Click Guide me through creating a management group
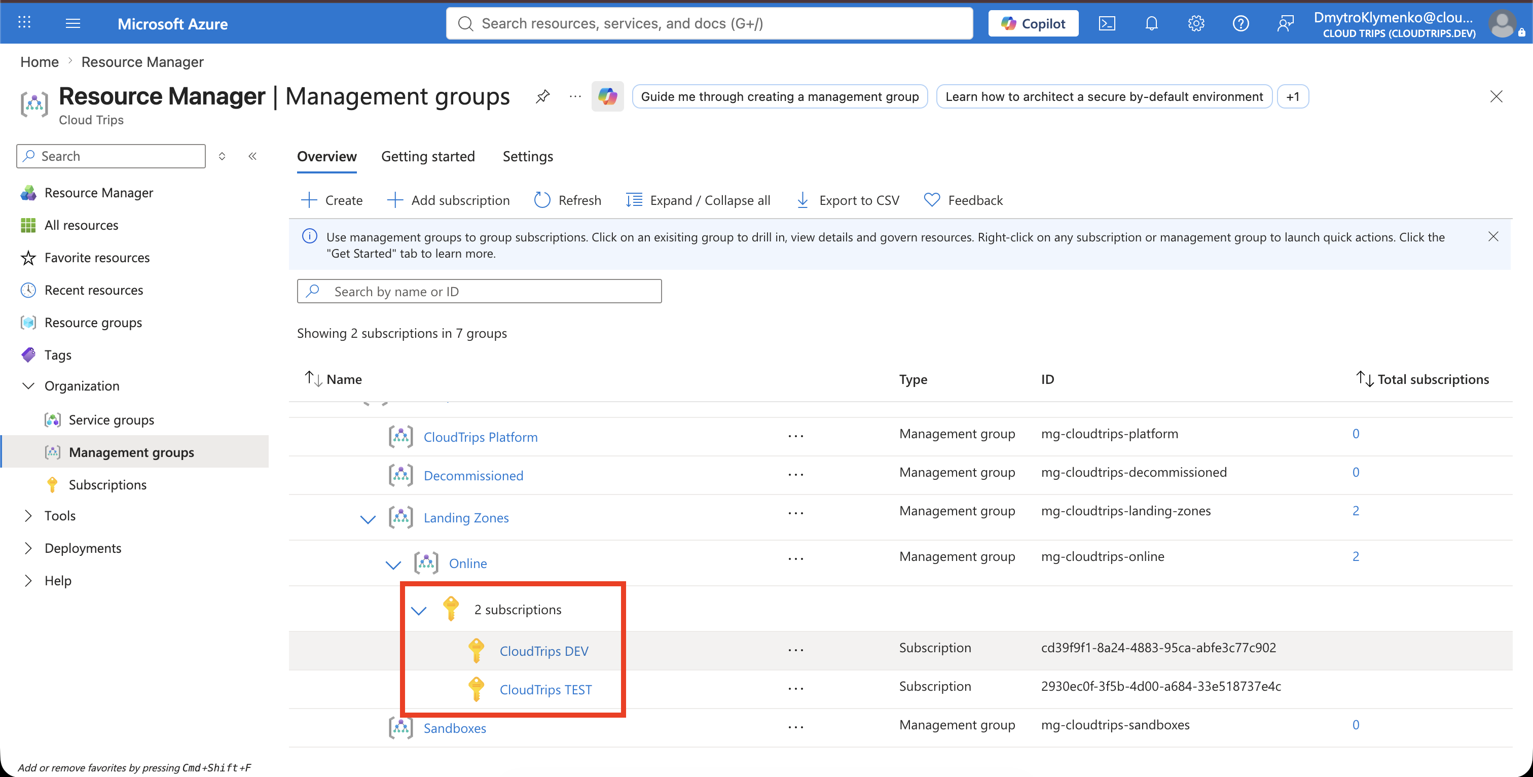The width and height of the screenshot is (1533, 777). tap(780, 96)
